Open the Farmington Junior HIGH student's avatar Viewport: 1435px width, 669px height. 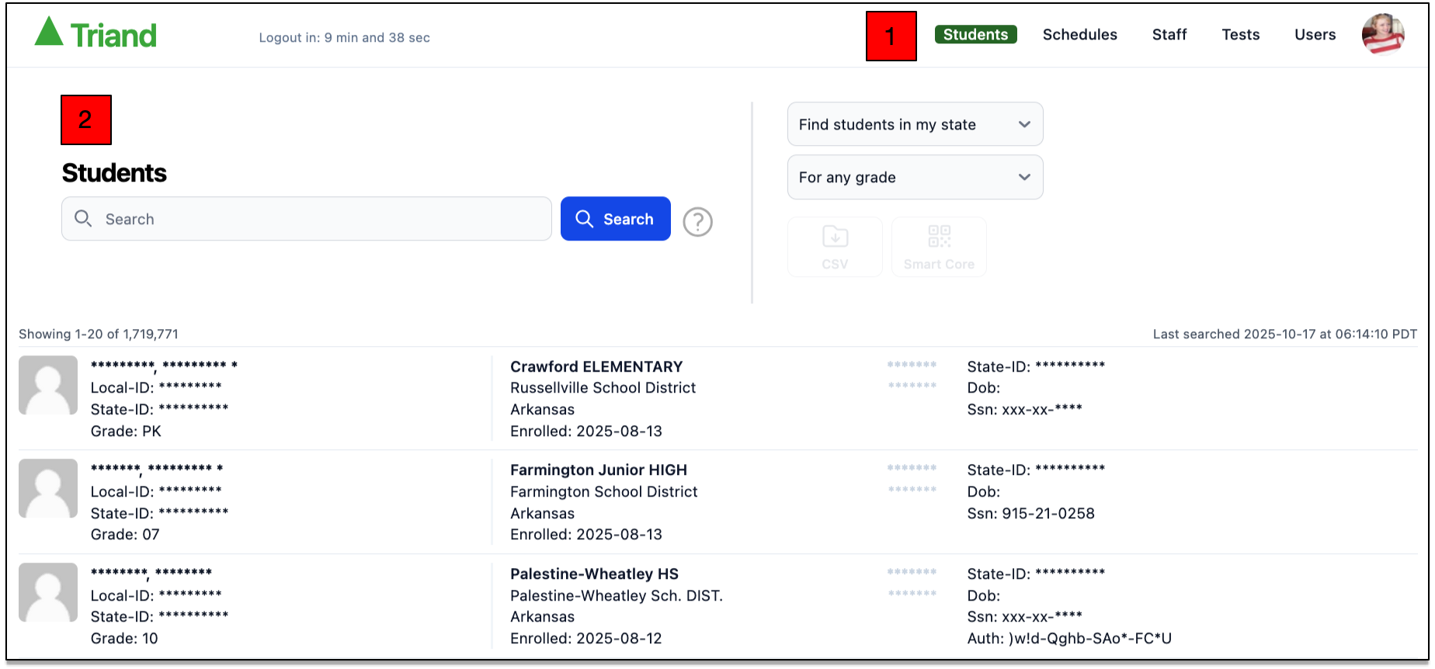tap(48, 488)
